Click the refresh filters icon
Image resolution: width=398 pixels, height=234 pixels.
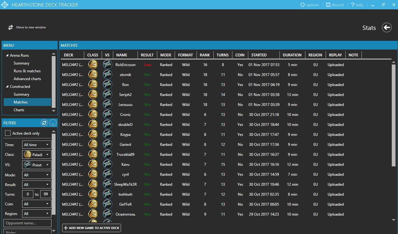tap(44, 123)
